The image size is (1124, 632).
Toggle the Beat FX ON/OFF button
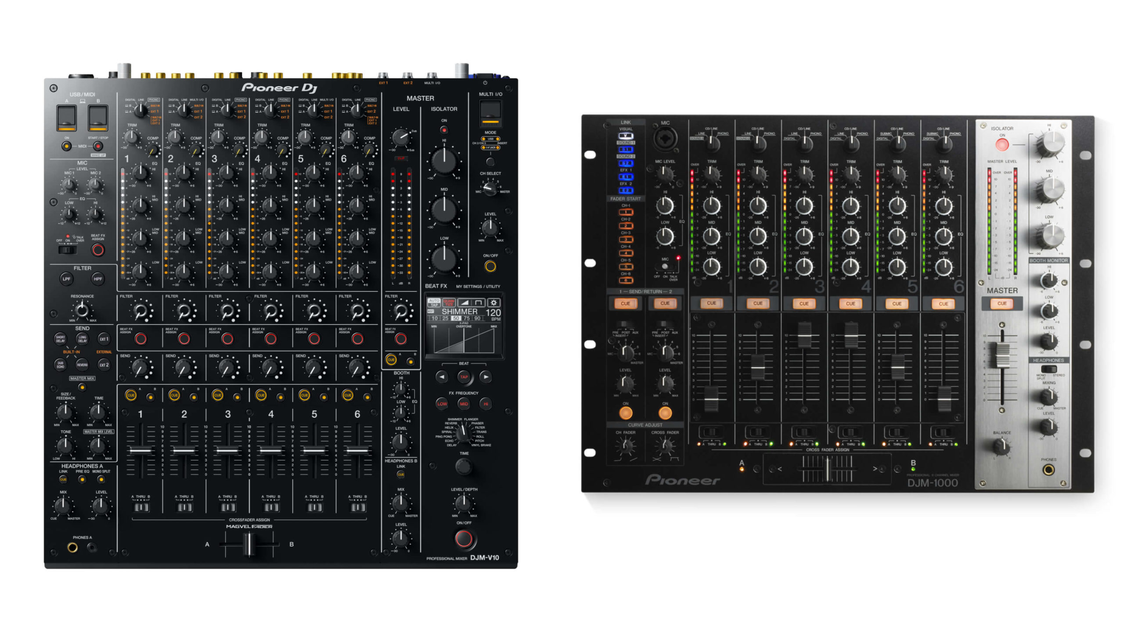[x=464, y=539]
